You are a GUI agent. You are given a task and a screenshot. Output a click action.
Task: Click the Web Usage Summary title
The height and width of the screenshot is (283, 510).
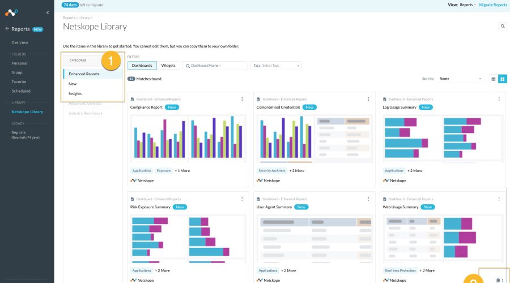(401, 207)
